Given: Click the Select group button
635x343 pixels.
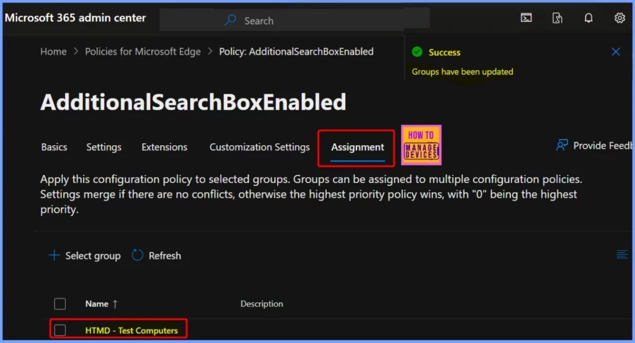Looking at the screenshot, I should [x=84, y=256].
